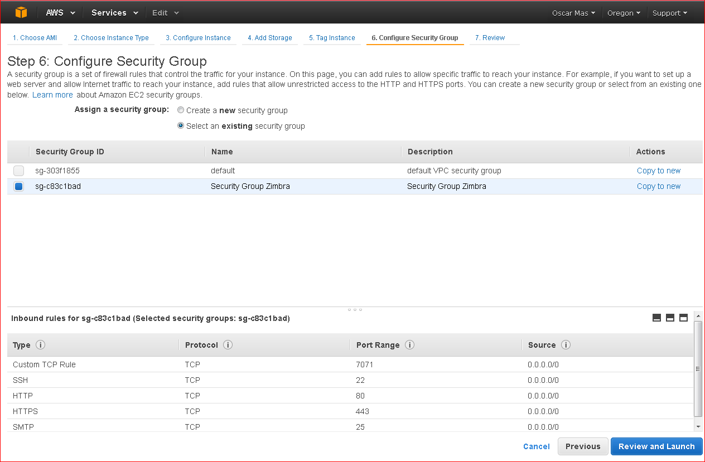Viewport: 705px width, 462px height.
Task: Click port range value 443
Action: coord(363,411)
